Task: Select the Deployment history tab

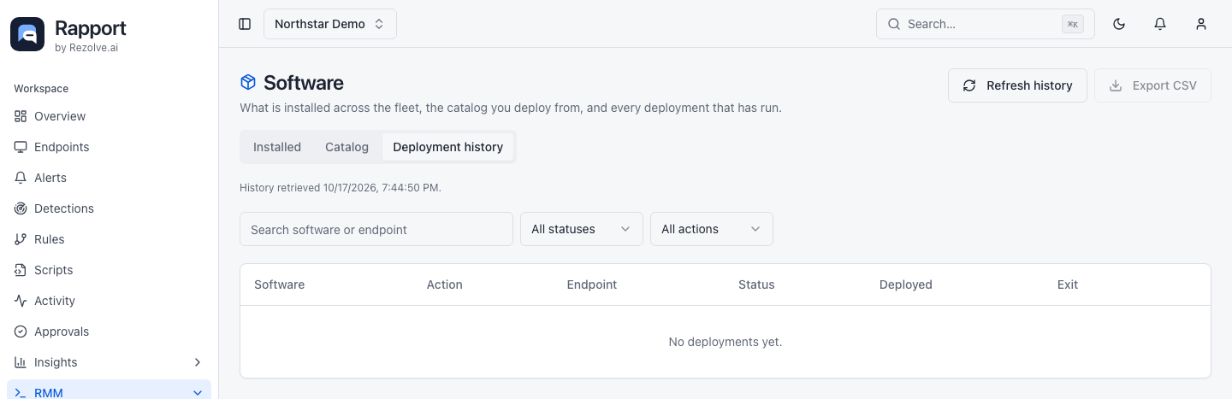Action: (448, 147)
